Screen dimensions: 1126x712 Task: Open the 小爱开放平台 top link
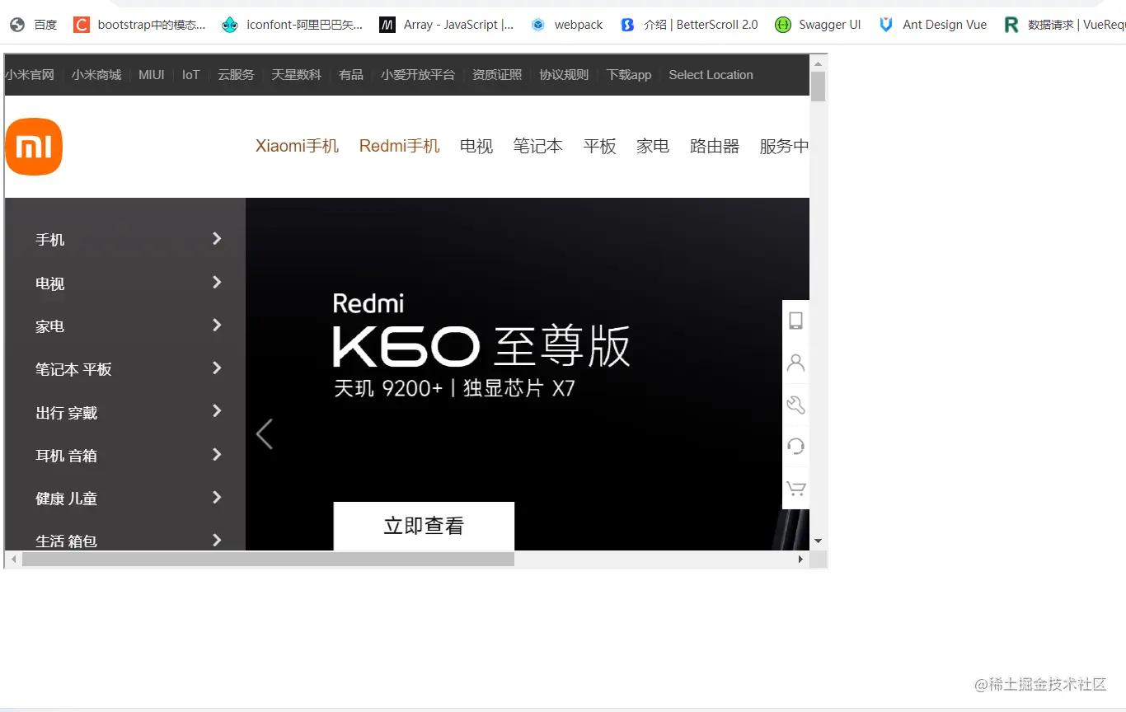pos(418,75)
